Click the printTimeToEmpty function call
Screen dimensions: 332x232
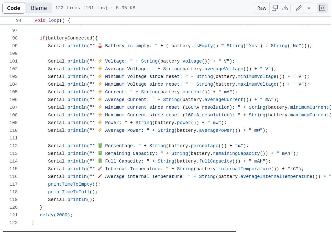(70, 184)
